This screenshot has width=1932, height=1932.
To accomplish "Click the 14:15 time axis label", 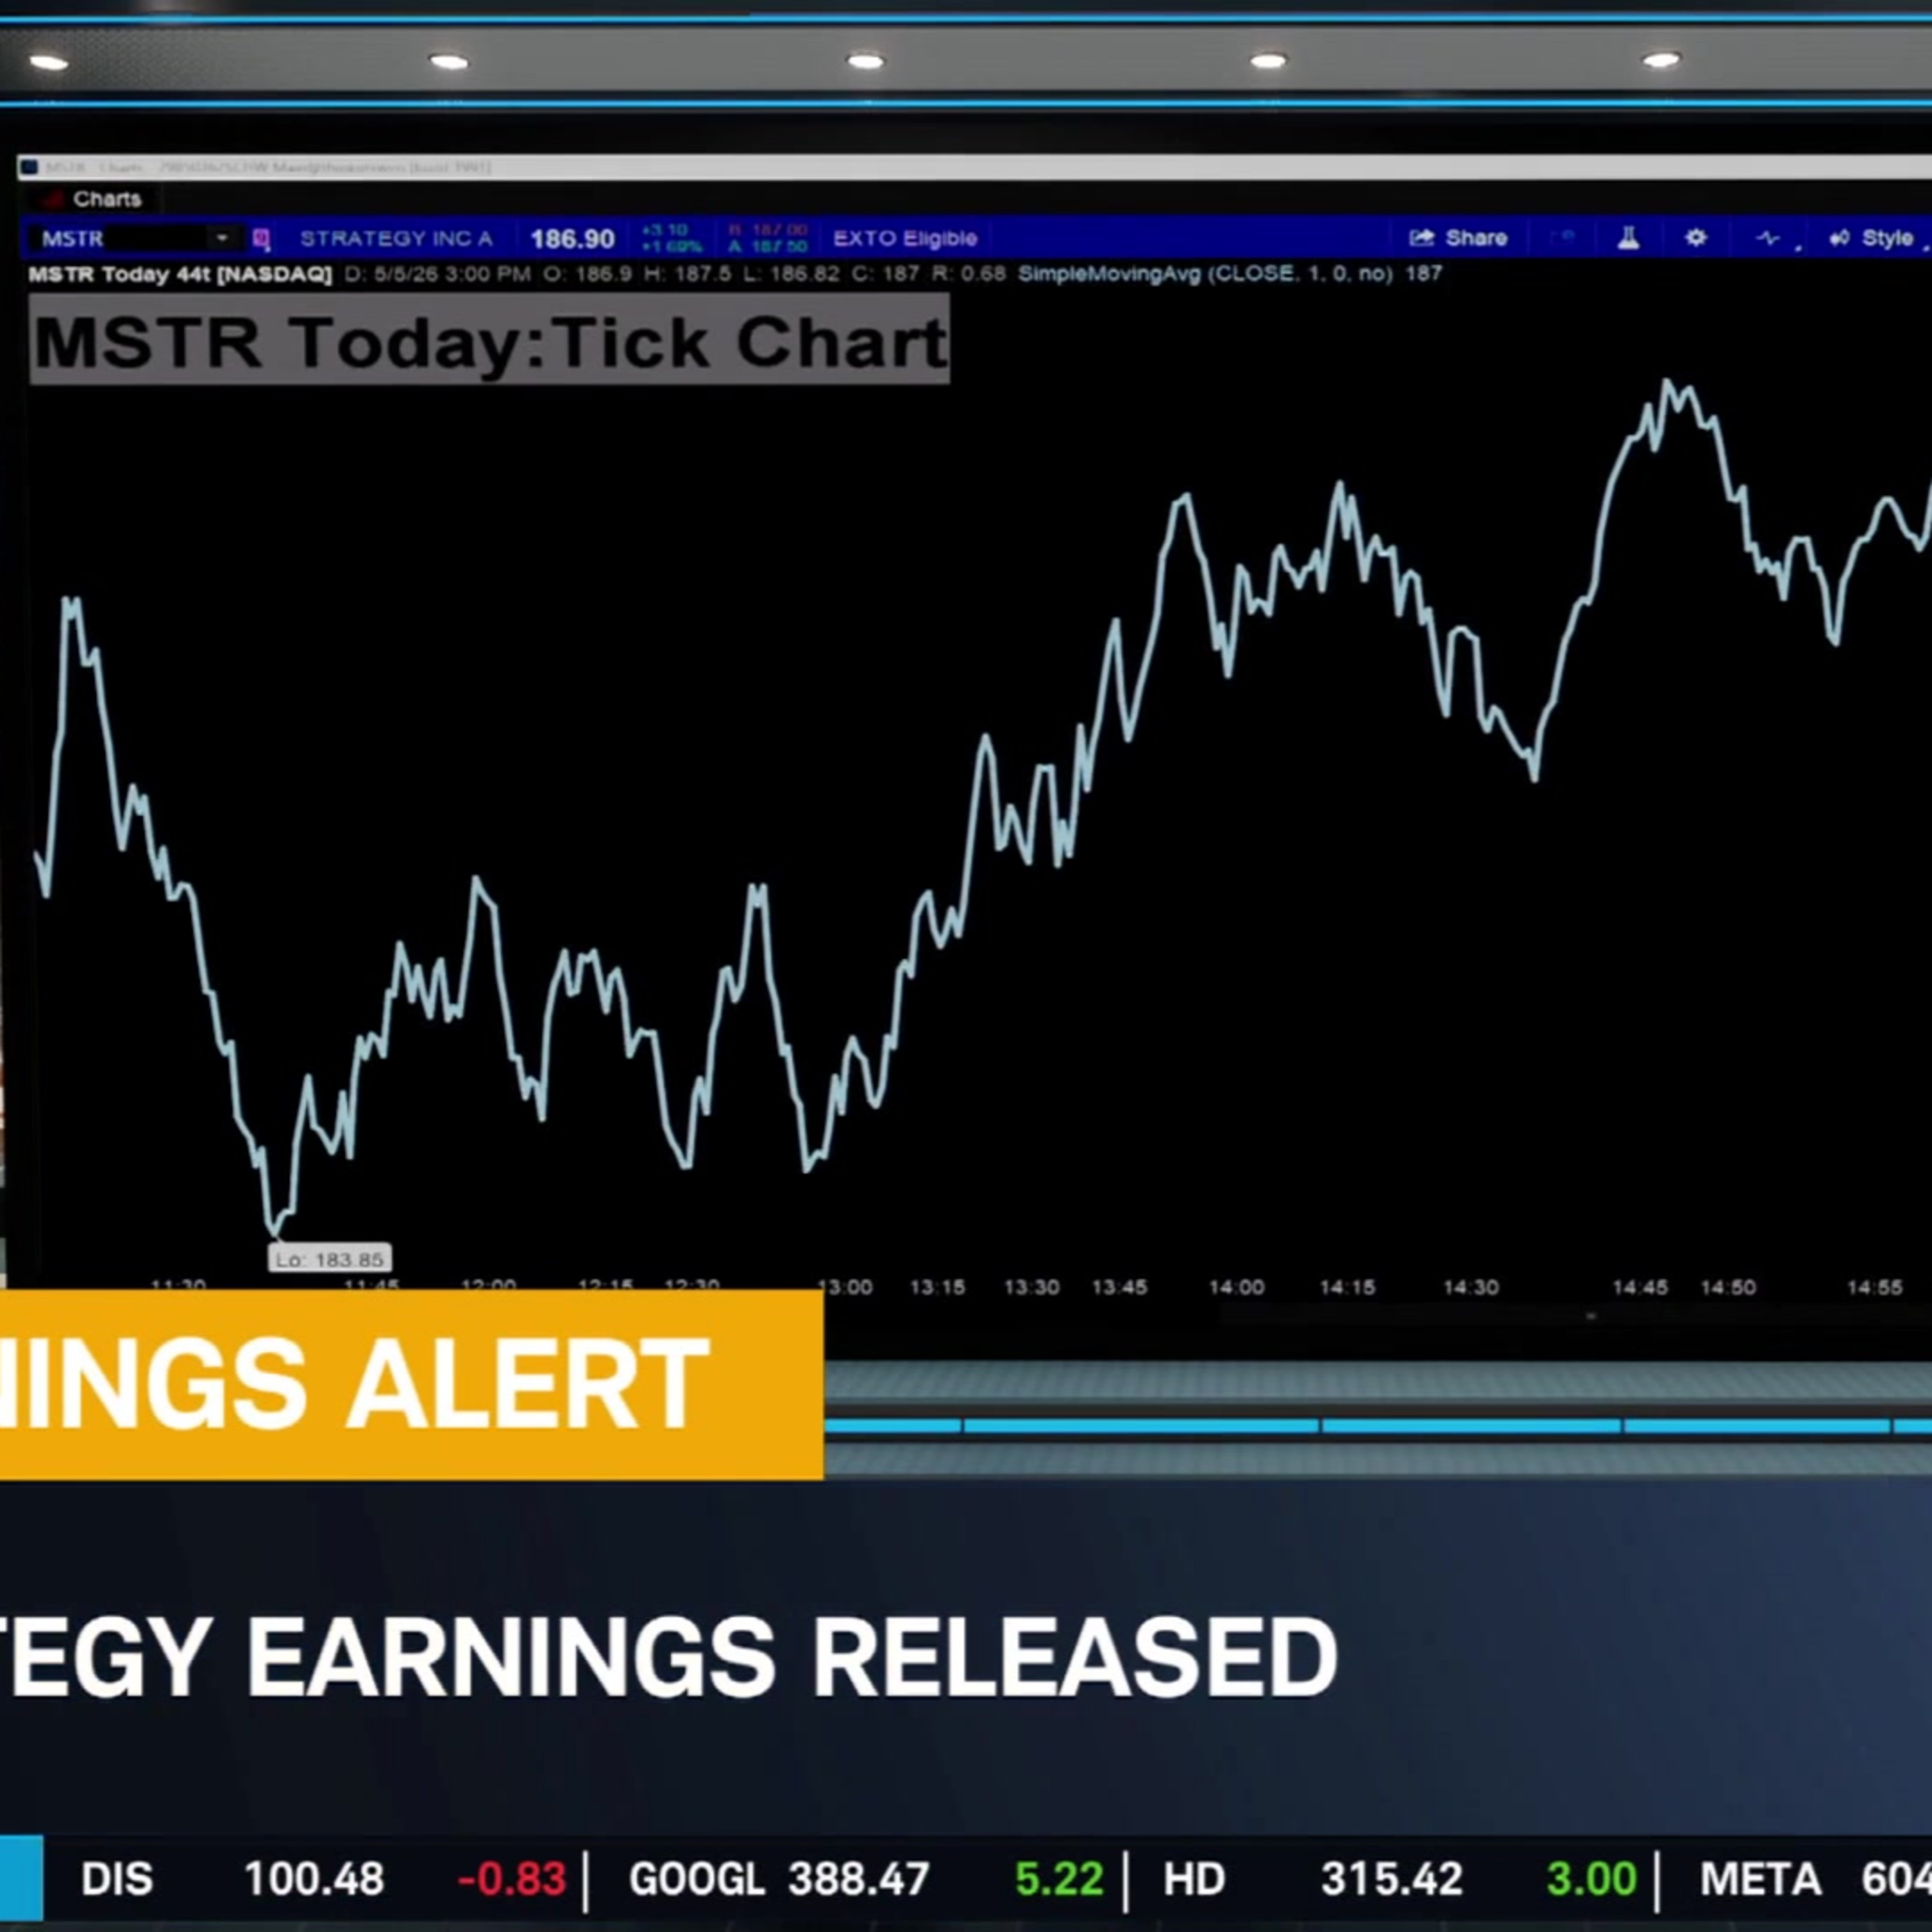I will pos(1347,1287).
